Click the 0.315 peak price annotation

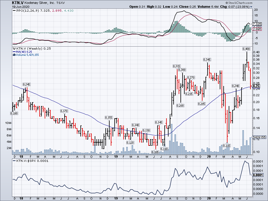click(177, 66)
